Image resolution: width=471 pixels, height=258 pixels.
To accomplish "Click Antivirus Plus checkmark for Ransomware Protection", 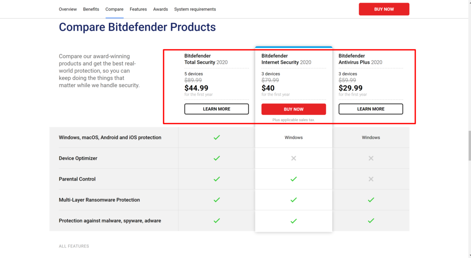I will coord(371,200).
